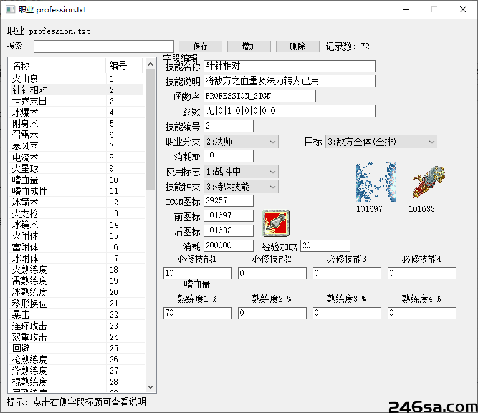This screenshot has width=478, height=413.
Task: Select the 暴击 row
Action: click(76, 314)
